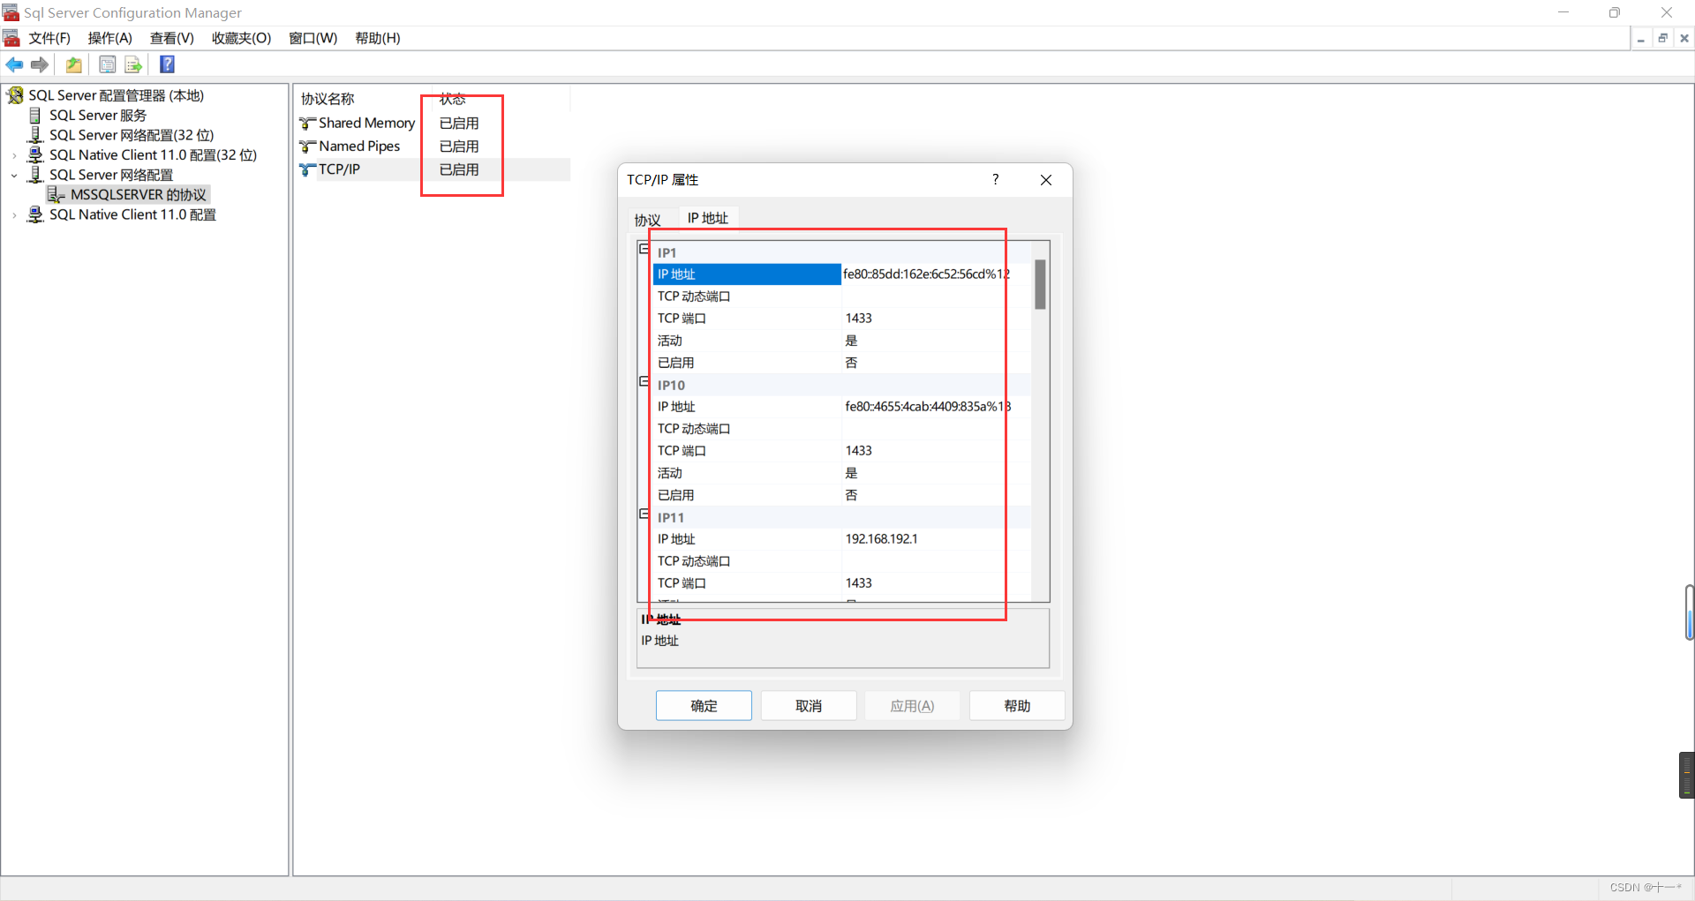
Task: Select the Shared Memory row
Action: (433, 124)
